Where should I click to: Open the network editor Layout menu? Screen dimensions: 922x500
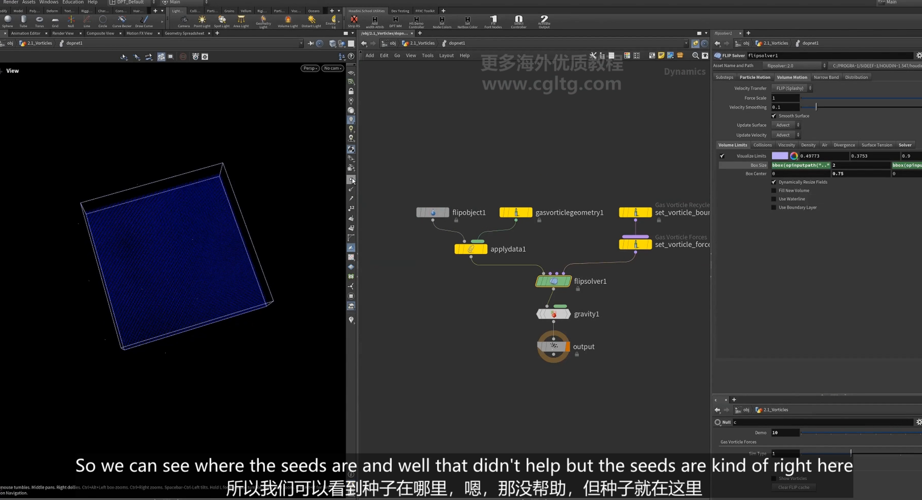[x=446, y=56]
